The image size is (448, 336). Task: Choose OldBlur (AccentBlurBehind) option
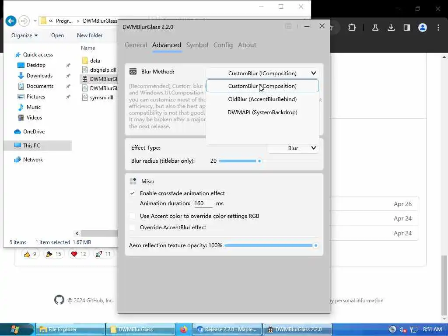pyautogui.click(x=262, y=99)
